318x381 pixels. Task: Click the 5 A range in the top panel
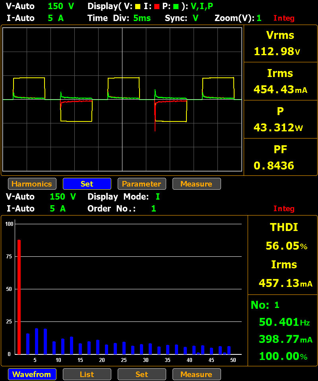pyautogui.click(x=56, y=18)
